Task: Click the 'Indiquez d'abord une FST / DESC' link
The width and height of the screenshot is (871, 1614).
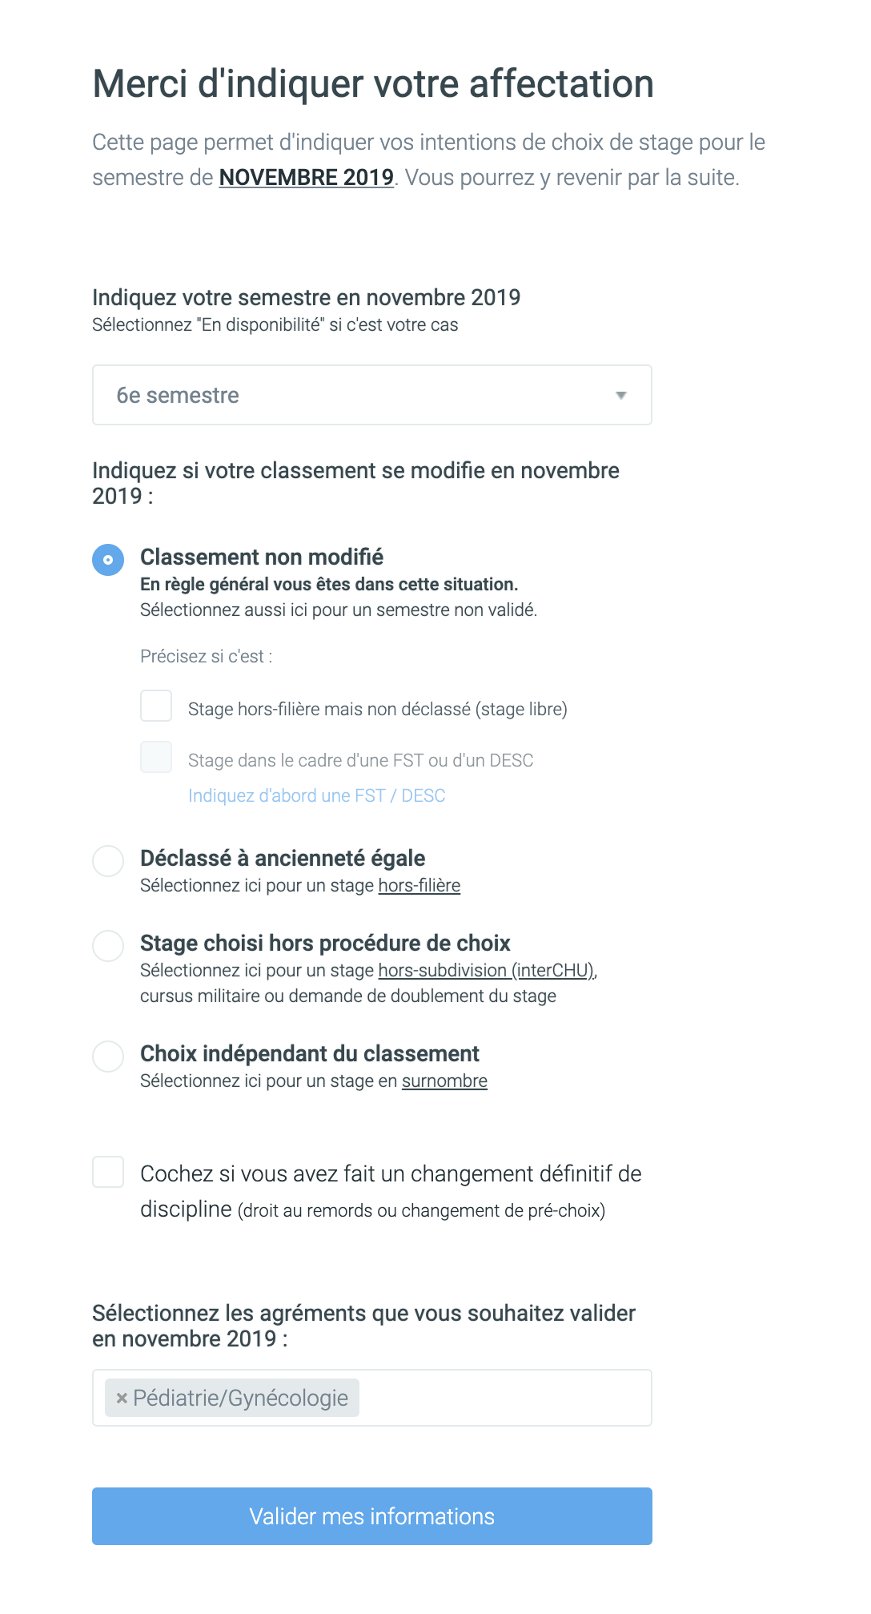Action: coord(316,795)
